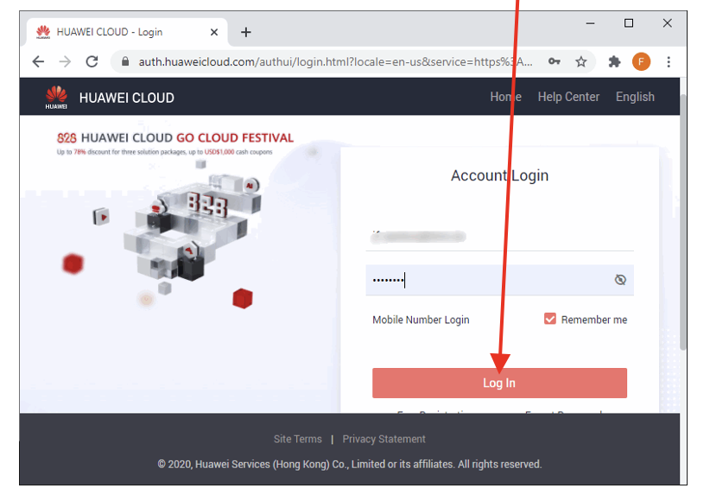
Task: Click the page vertical scrollbar
Action: 683,216
